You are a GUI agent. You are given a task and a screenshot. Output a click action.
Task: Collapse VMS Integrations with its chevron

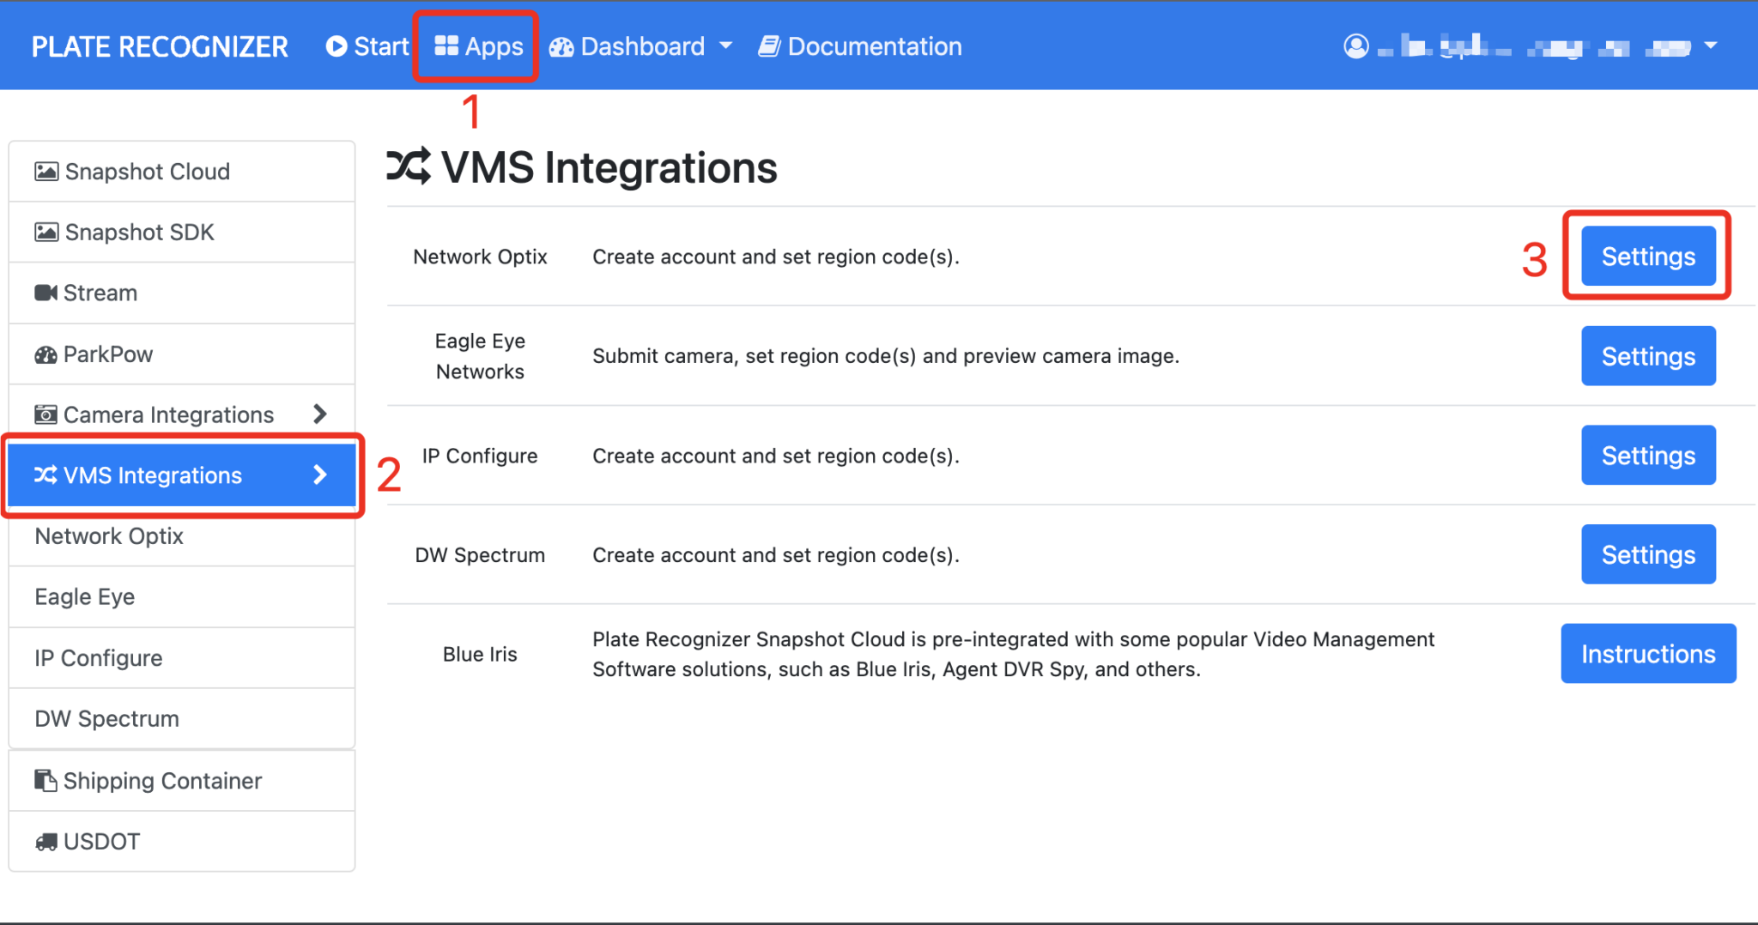(x=320, y=475)
